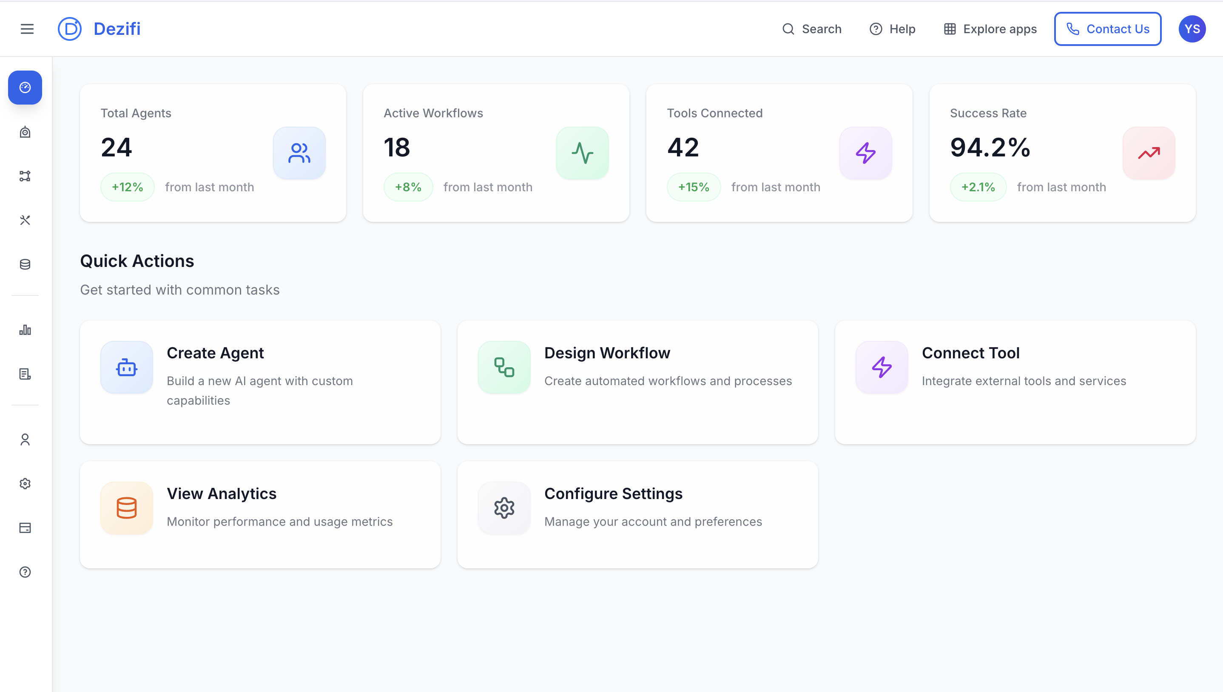Select the Database icon in sidebar
Viewport: 1223px width, 692px height.
point(25,264)
